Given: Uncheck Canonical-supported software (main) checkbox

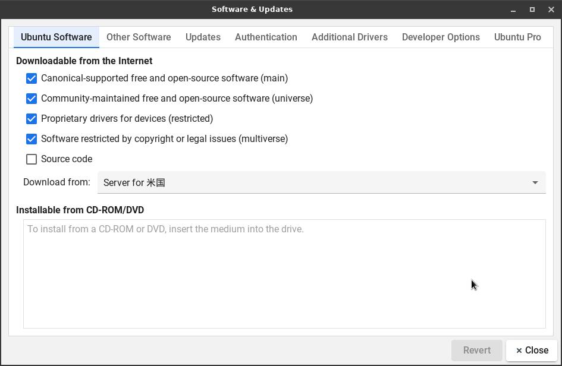Looking at the screenshot, I should [x=32, y=78].
